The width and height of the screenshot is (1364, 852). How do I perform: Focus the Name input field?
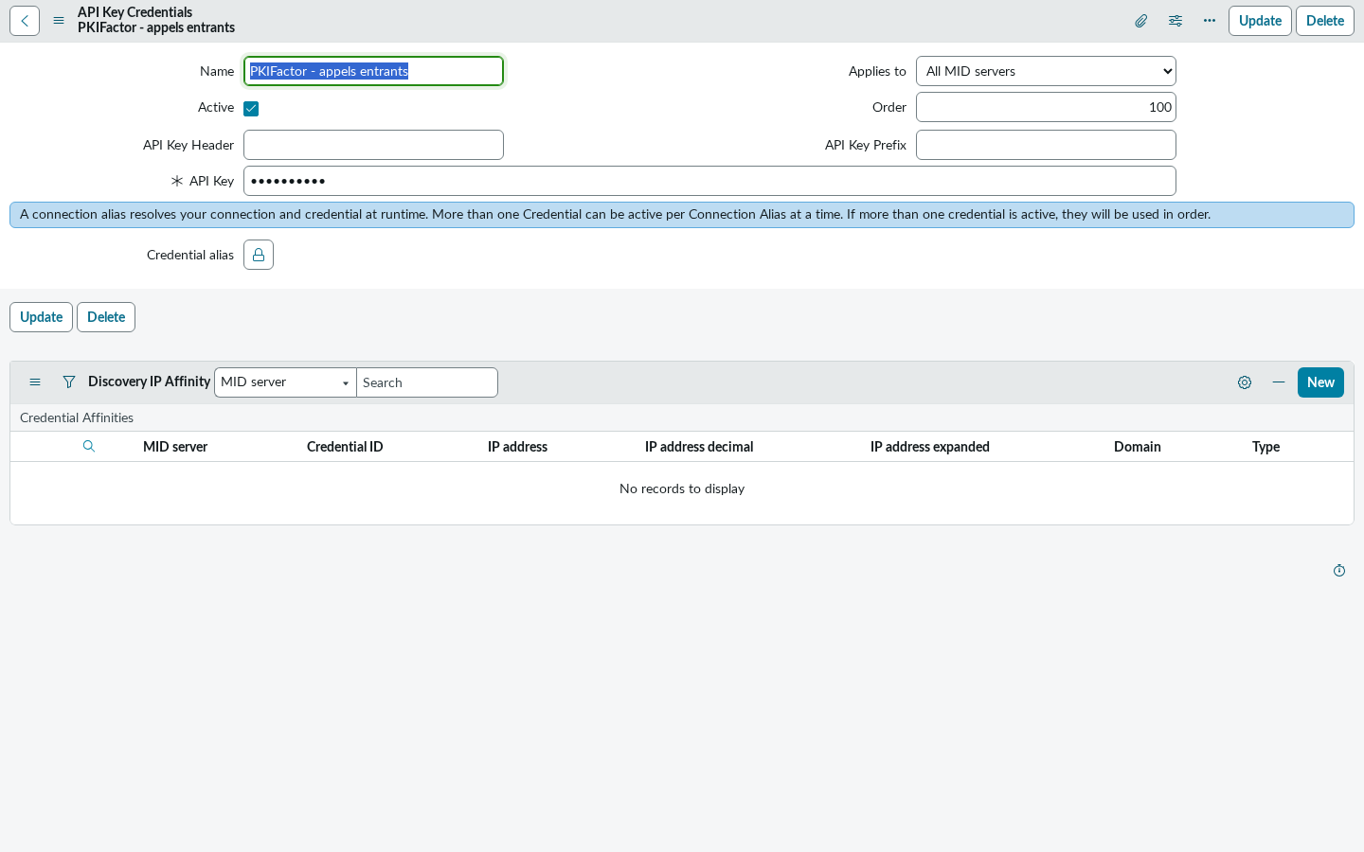pos(373,71)
